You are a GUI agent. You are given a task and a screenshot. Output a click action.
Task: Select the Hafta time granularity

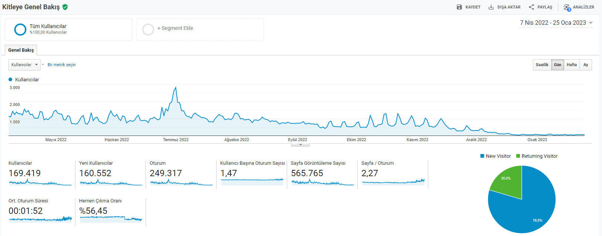(x=572, y=65)
